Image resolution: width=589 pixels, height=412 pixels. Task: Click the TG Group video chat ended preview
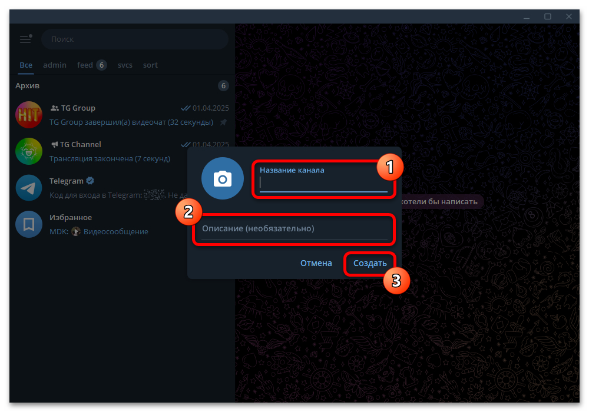(x=131, y=122)
